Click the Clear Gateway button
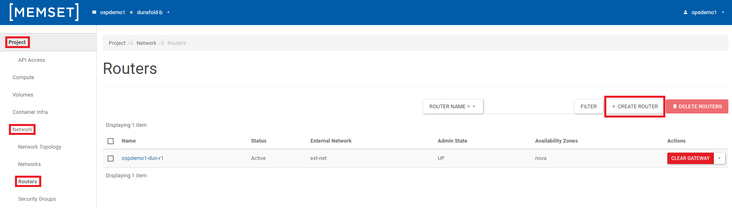732x208 pixels. (x=690, y=158)
